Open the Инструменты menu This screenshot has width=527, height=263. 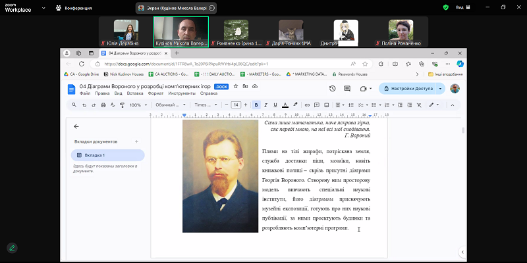pos(182,93)
